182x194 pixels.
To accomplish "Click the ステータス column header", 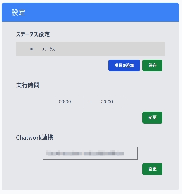I will 48,49.
